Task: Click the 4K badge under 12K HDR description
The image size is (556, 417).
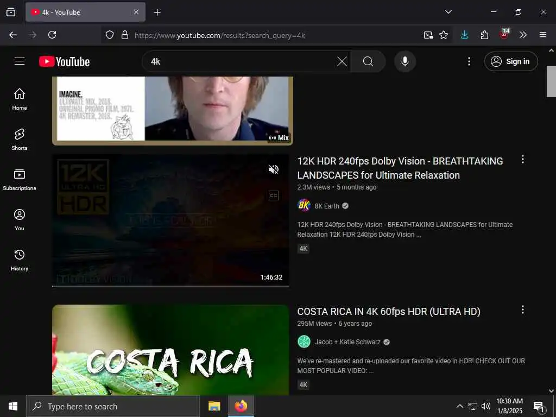Action: click(x=303, y=249)
